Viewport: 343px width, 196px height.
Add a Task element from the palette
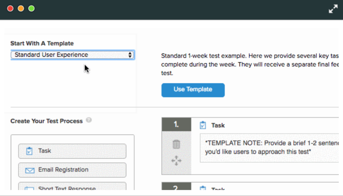coord(72,151)
